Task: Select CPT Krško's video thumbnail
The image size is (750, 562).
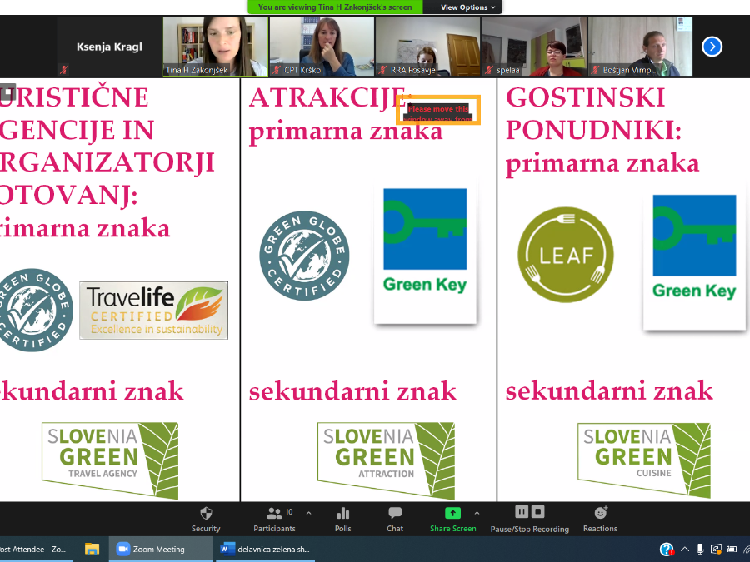Action: click(x=322, y=47)
